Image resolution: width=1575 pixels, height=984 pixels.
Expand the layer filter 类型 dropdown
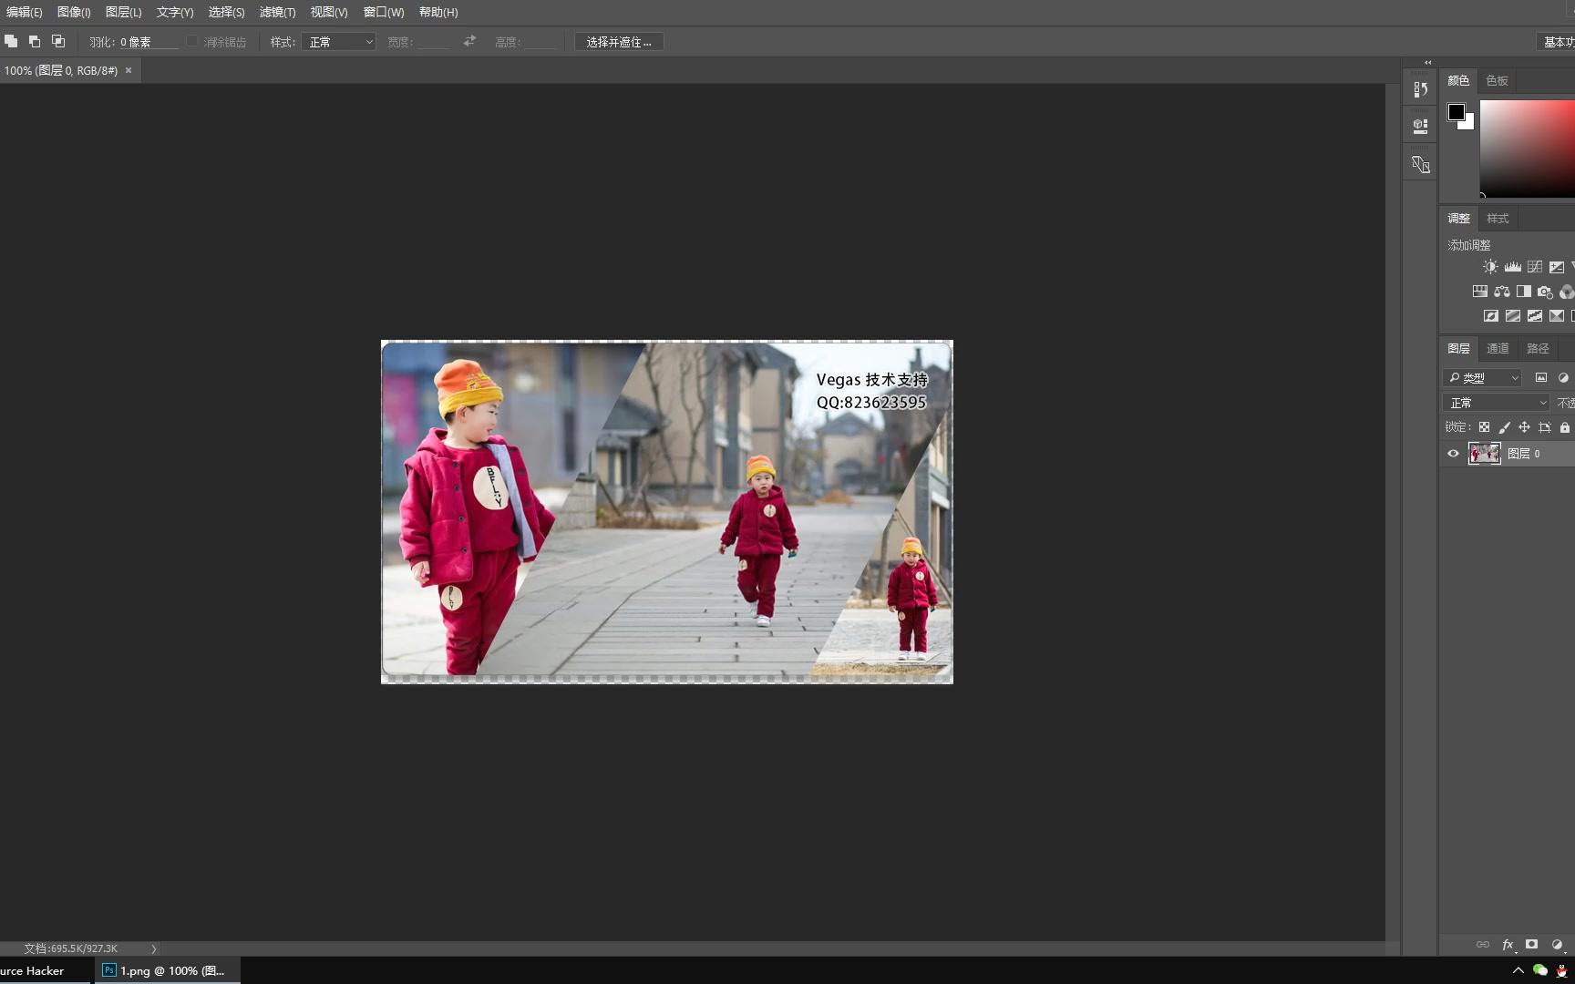pos(1483,378)
